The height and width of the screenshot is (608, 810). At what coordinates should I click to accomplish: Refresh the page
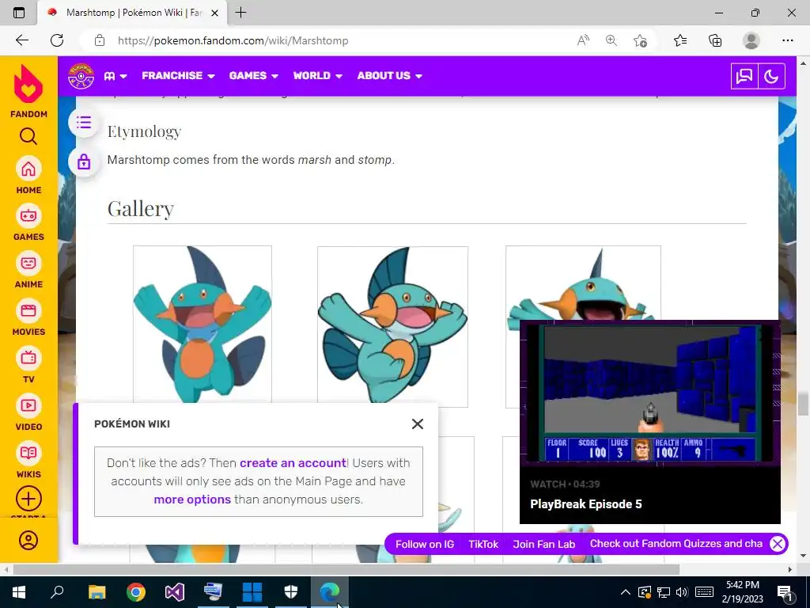point(57,40)
